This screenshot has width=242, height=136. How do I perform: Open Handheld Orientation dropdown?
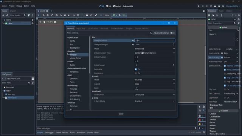pyautogui.click(x=155, y=94)
